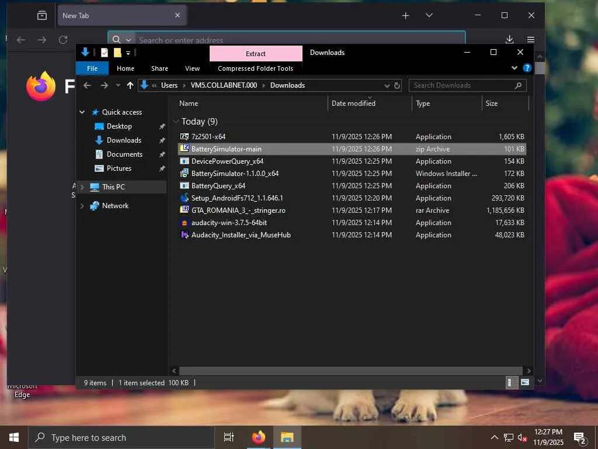
Task: Open Firefox downloads panel icon
Action: click(509, 40)
